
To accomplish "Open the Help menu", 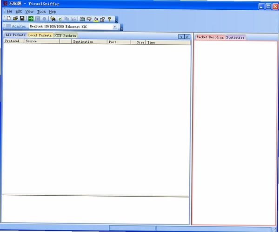I will coord(53,12).
